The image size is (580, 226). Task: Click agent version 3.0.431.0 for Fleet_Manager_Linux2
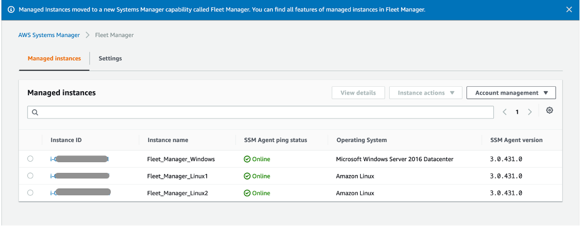[x=506, y=194]
